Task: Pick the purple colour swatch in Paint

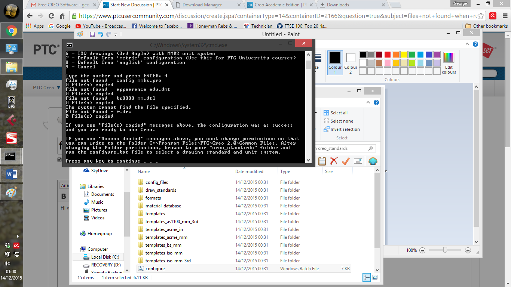Action: click(437, 55)
